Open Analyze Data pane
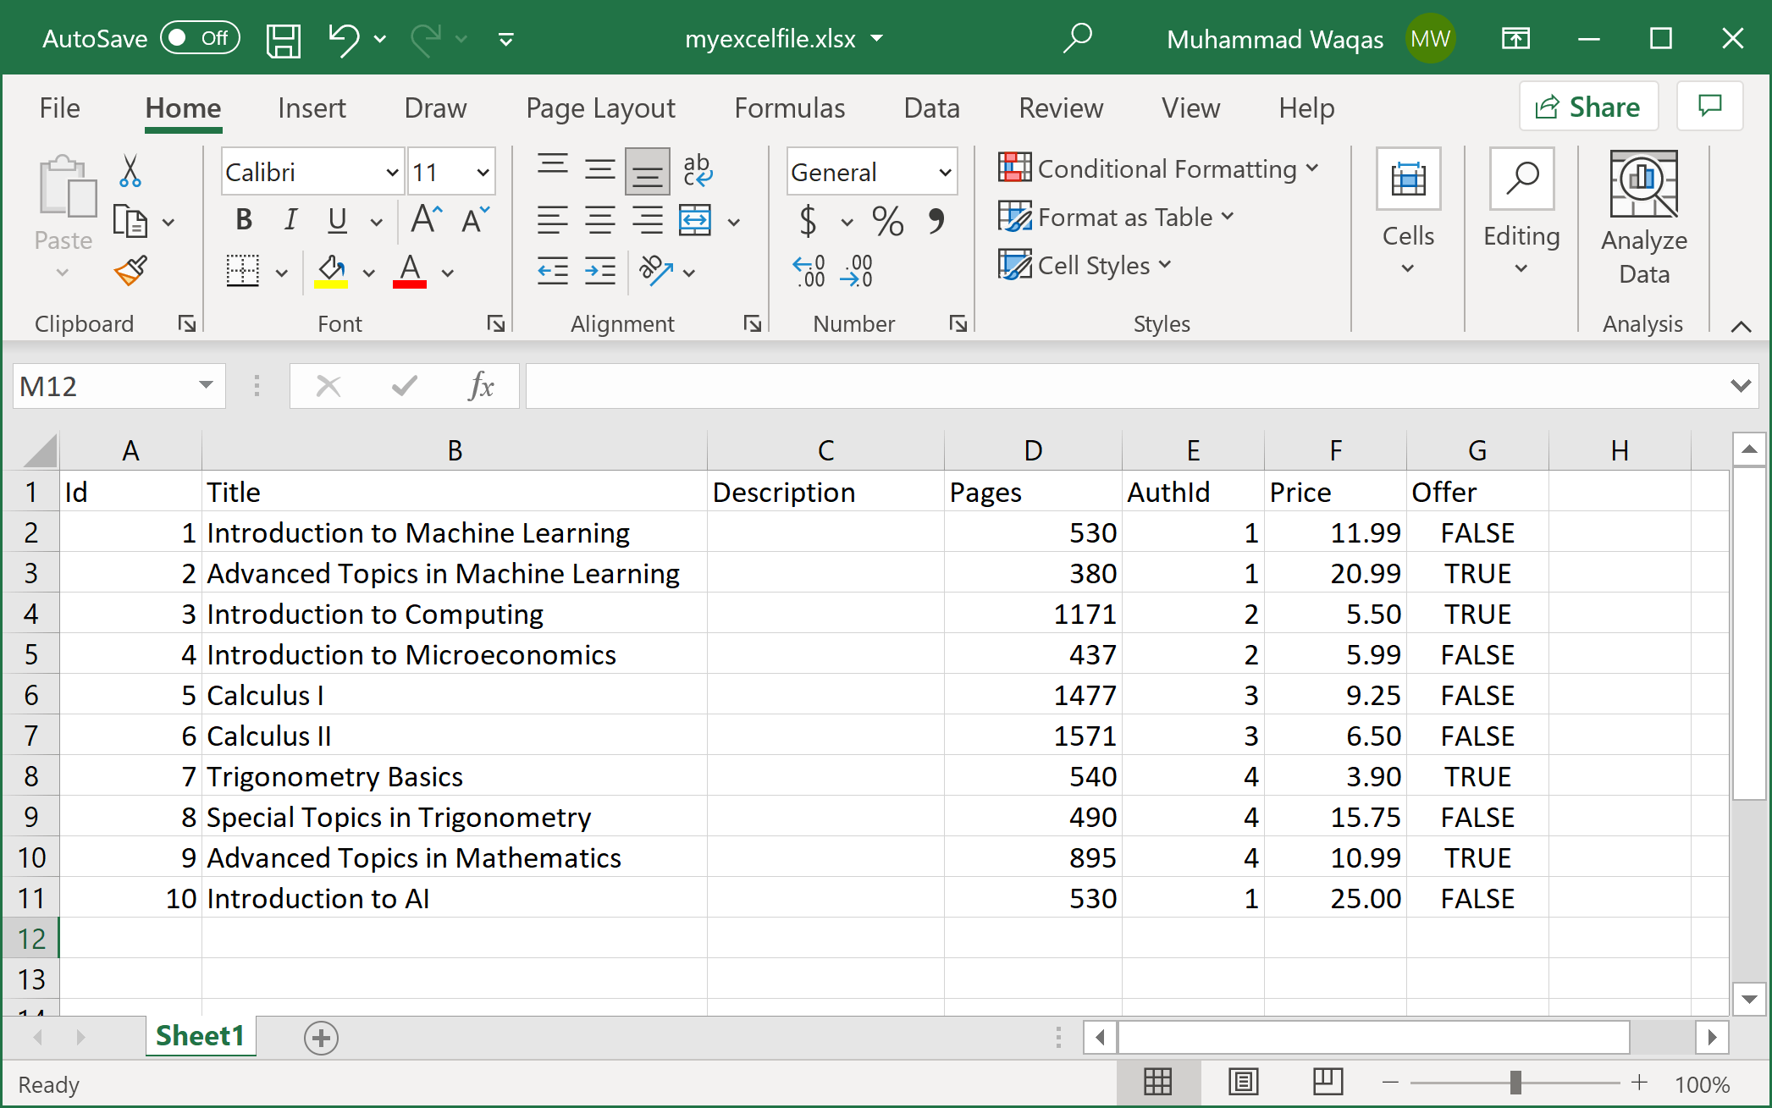The image size is (1772, 1108). click(1641, 214)
